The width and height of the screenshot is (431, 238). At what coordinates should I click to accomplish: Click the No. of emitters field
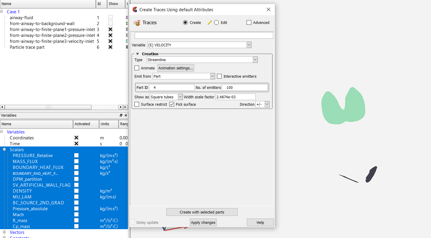click(x=245, y=87)
